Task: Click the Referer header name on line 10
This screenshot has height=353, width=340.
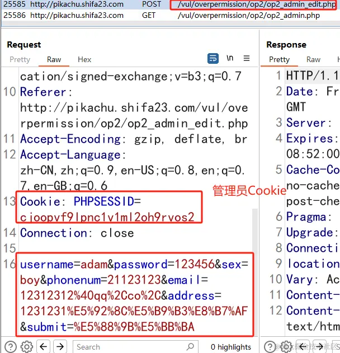Action: (x=43, y=92)
